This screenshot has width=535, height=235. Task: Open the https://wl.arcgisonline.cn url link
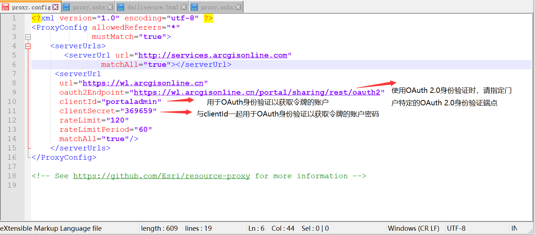click(143, 83)
